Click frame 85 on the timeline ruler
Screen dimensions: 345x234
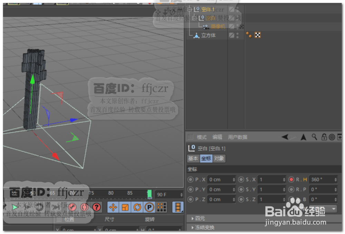click(130, 193)
